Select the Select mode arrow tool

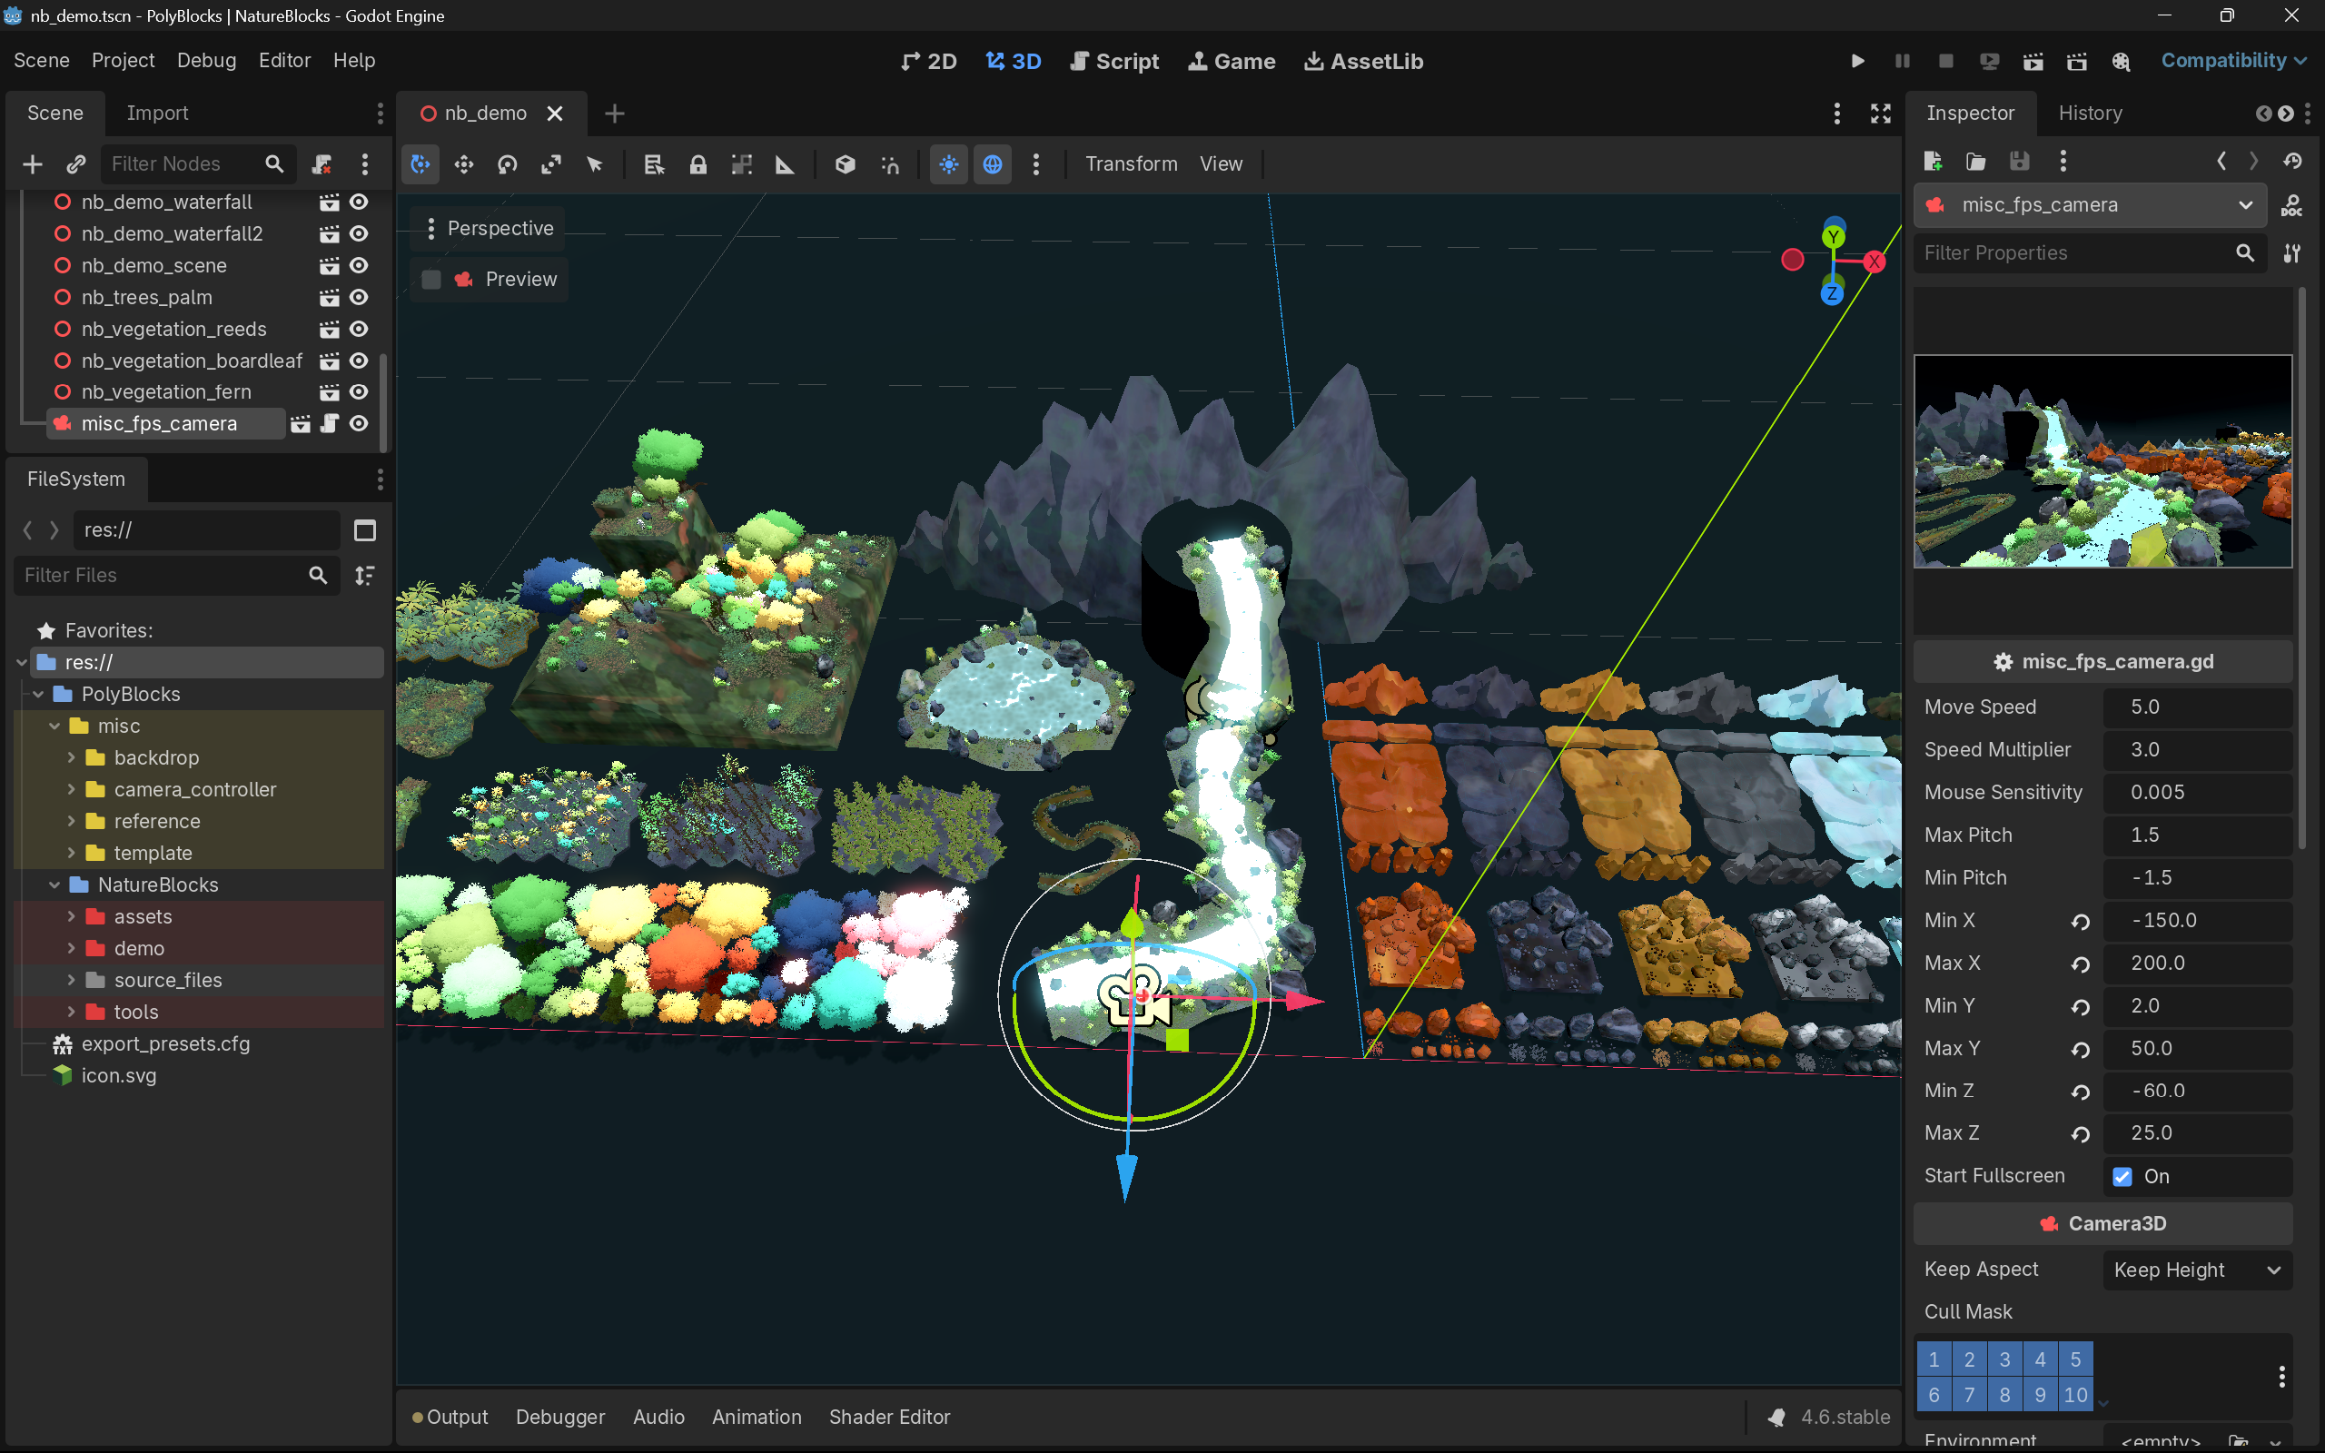tap(595, 164)
